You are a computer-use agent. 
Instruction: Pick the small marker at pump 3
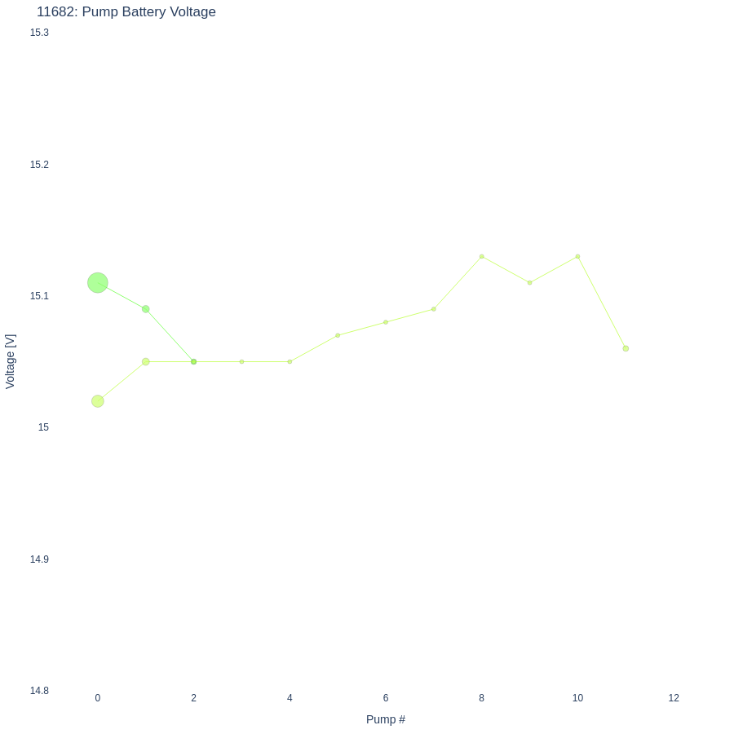point(241,362)
